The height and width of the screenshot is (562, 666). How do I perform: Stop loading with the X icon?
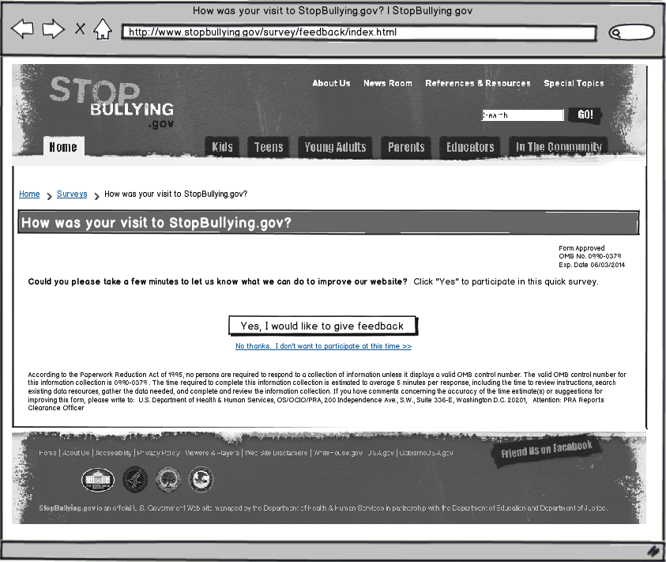80,29
